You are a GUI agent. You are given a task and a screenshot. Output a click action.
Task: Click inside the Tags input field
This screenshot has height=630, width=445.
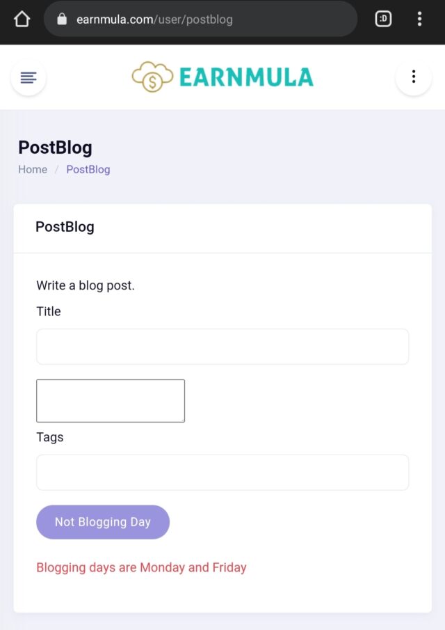point(222,473)
